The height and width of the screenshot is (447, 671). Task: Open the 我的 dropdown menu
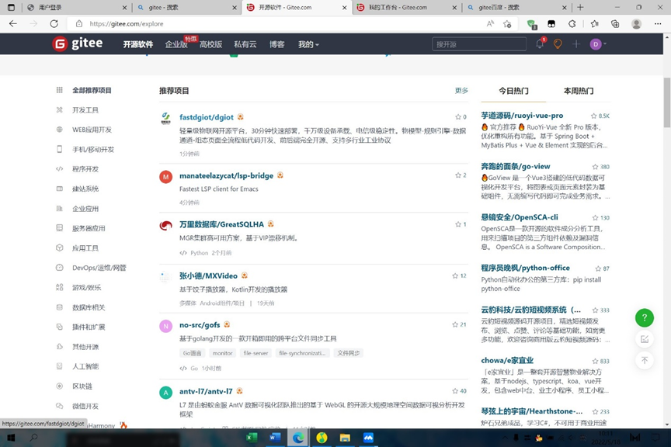pyautogui.click(x=305, y=44)
